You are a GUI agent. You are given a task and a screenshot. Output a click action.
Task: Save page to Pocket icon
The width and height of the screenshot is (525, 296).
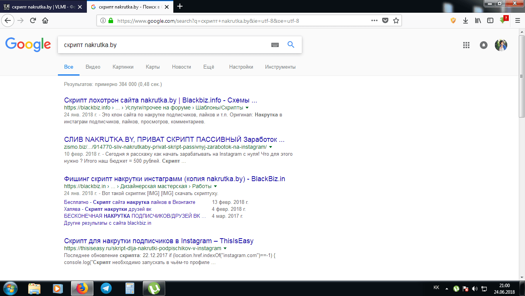[385, 21]
